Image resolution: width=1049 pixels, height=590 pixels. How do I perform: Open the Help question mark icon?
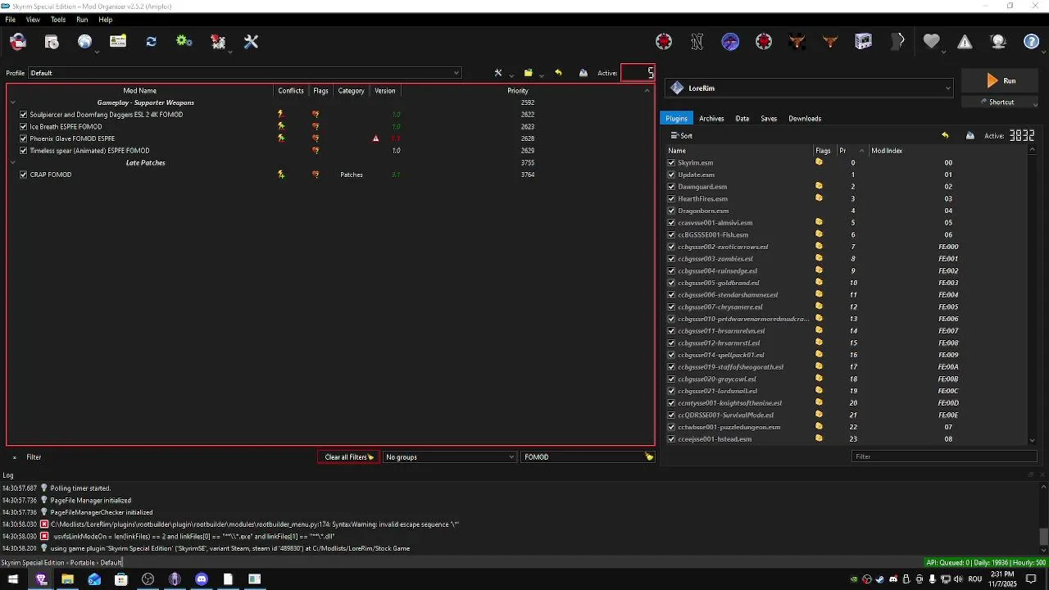coord(1032,41)
